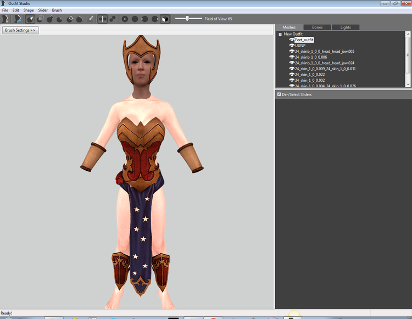Open the Edit menu
Viewport: 412px width, 319px height.
(16, 10)
